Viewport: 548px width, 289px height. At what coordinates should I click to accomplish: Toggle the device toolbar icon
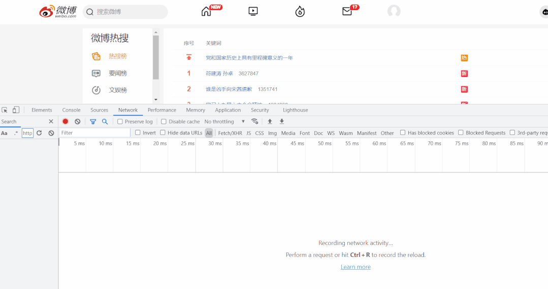click(x=16, y=110)
